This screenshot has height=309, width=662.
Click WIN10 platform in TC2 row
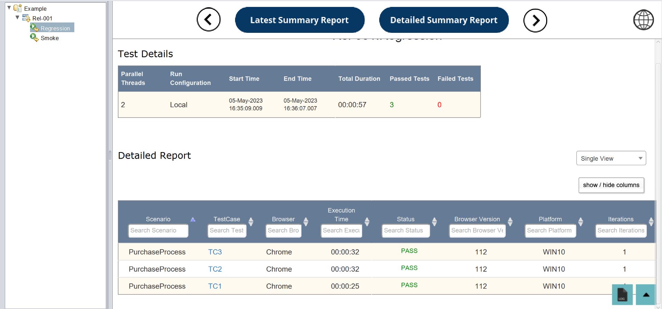(554, 269)
